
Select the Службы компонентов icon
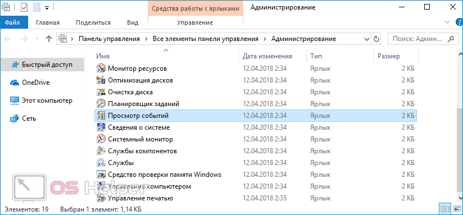pyautogui.click(x=101, y=151)
